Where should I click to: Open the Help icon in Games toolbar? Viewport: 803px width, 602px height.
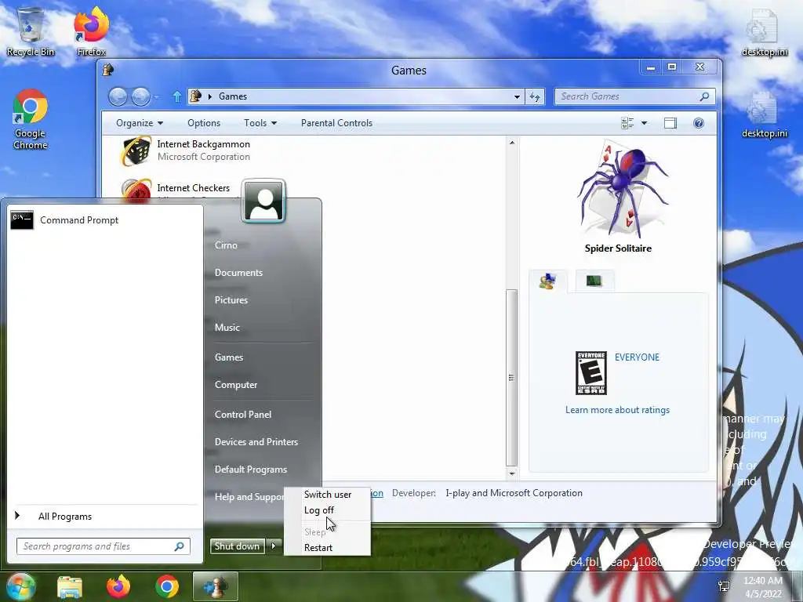pyautogui.click(x=699, y=123)
